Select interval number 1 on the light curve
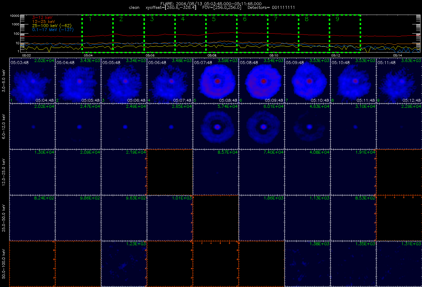This screenshot has height=287, width=422. (x=97, y=34)
